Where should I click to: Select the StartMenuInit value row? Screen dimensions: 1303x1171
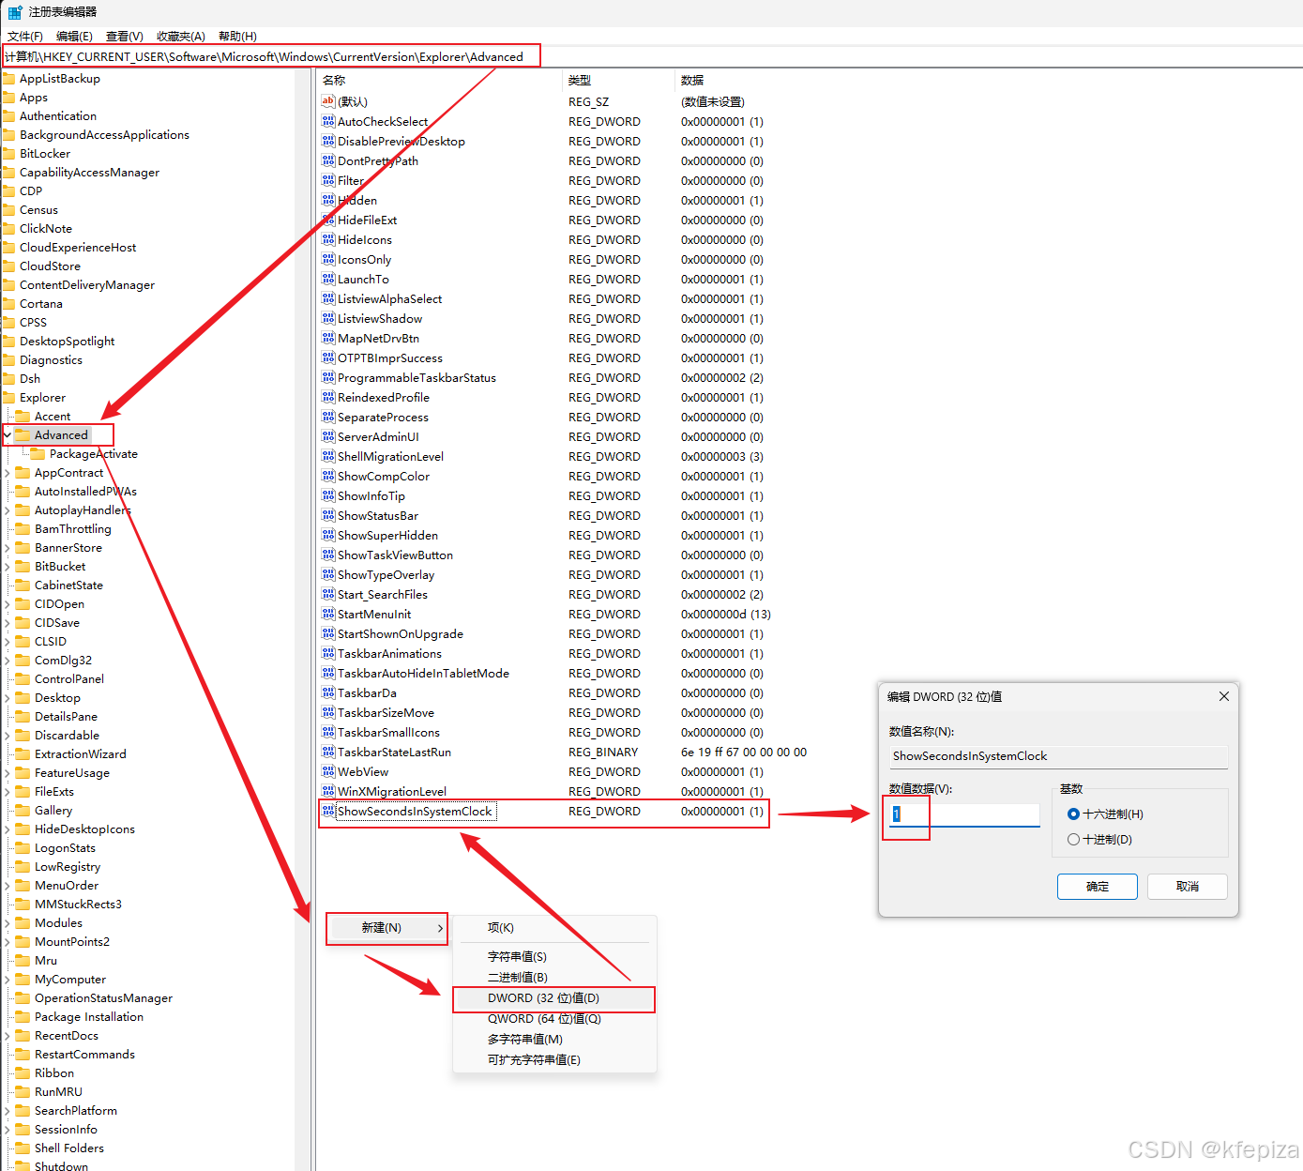pos(544,615)
